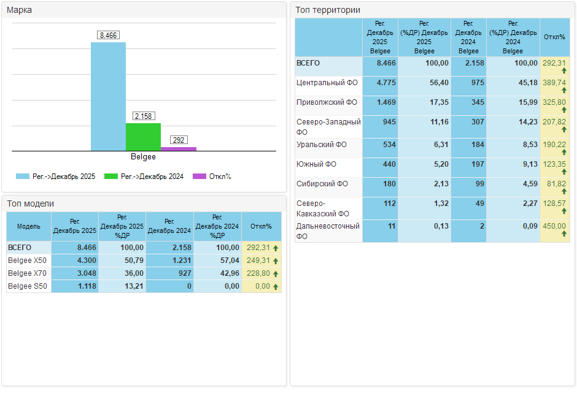Toggle the blue Рег.->Декабрь 2025 legend swatch
Screen dimensions: 577x407
pyautogui.click(x=23, y=177)
